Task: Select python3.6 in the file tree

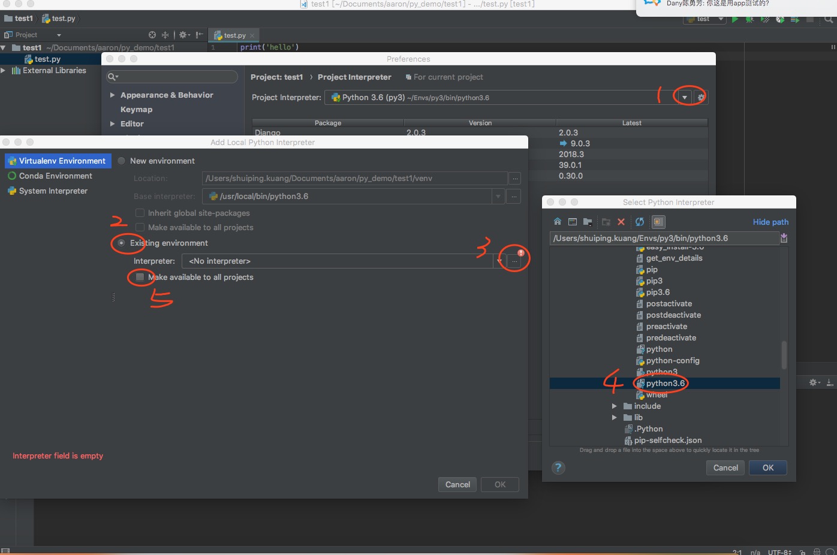Action: (664, 383)
